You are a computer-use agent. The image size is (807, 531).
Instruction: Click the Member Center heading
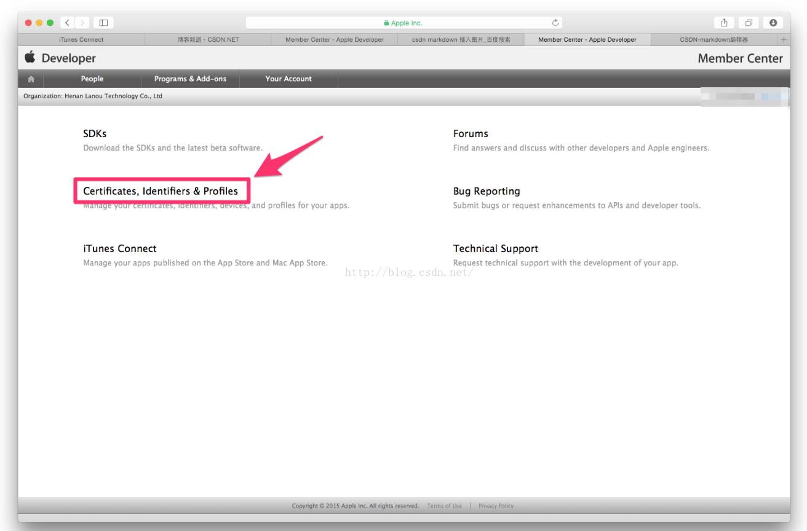coord(741,58)
